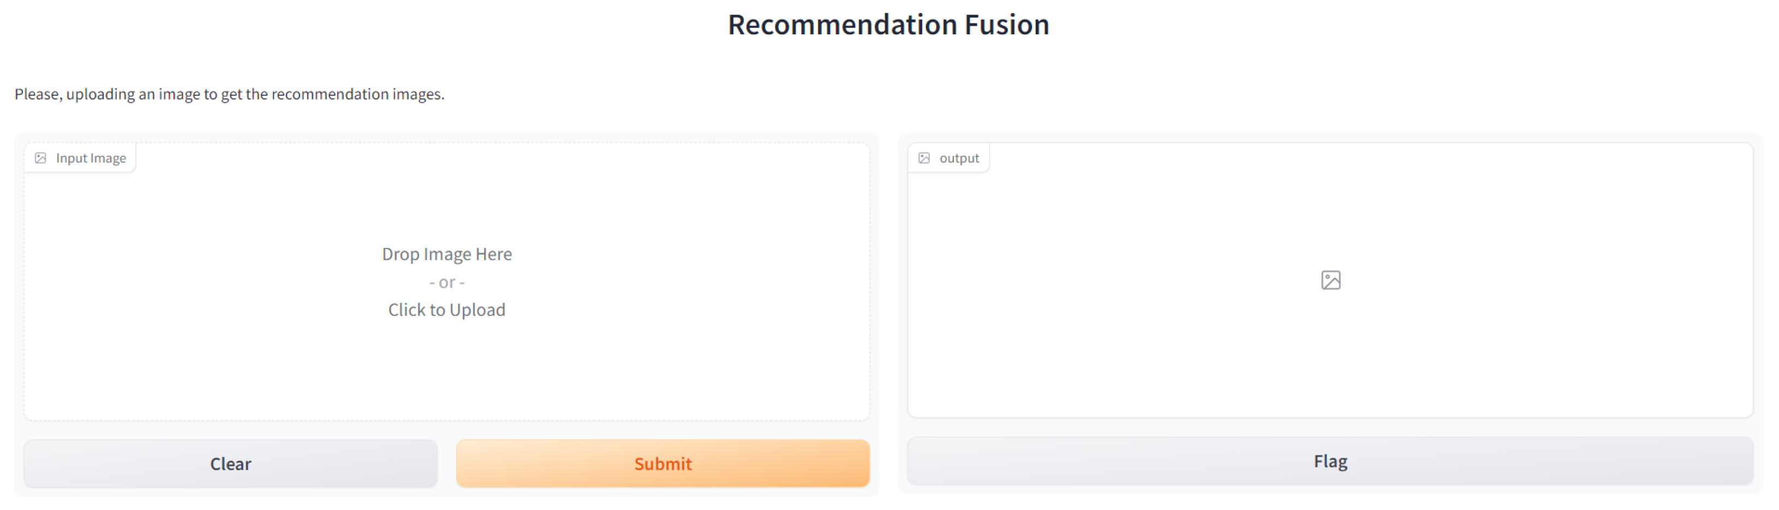Screen dimensions: 1779x510
Task: Click the '- or -' separator text
Action: pos(447,283)
